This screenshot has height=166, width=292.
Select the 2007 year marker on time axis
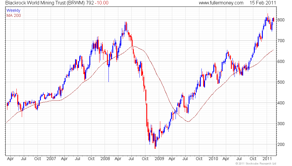click(x=51, y=159)
